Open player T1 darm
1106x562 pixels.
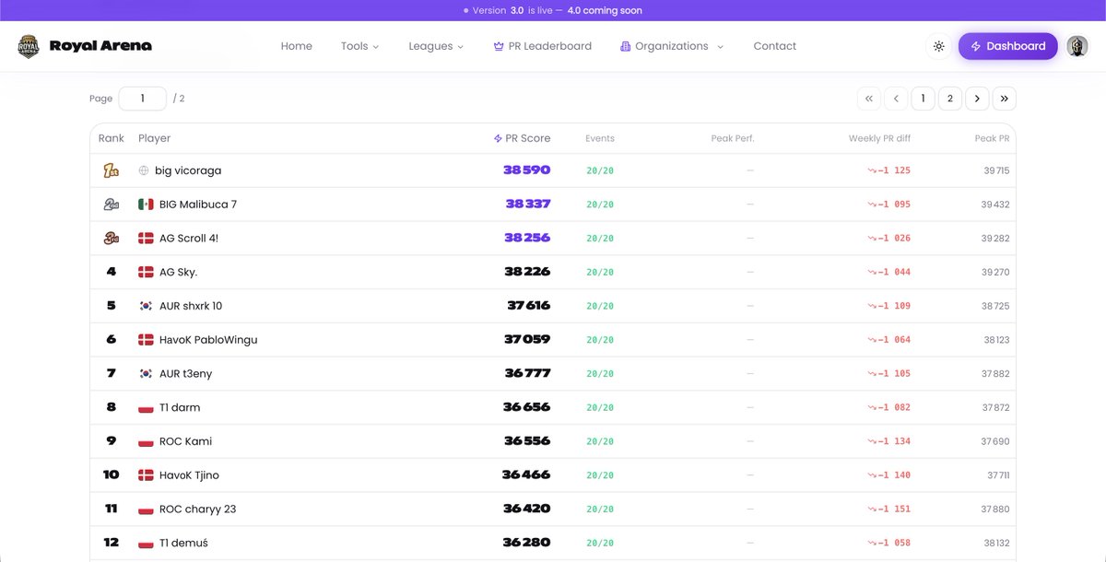(x=180, y=407)
